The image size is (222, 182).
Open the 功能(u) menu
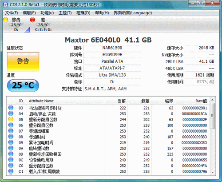[x=47, y=13]
